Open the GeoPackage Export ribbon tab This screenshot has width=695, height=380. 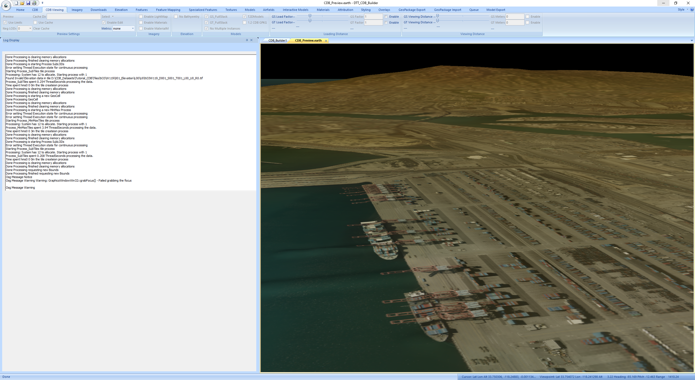coord(412,10)
